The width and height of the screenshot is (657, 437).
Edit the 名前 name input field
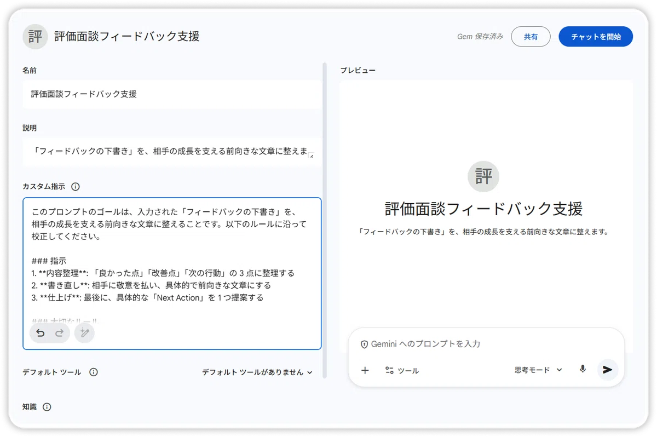(x=172, y=94)
